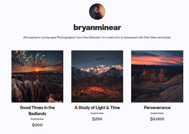Screen dimensions: 189x134
Task: Select the $250 price label
Action: (x=97, y=119)
